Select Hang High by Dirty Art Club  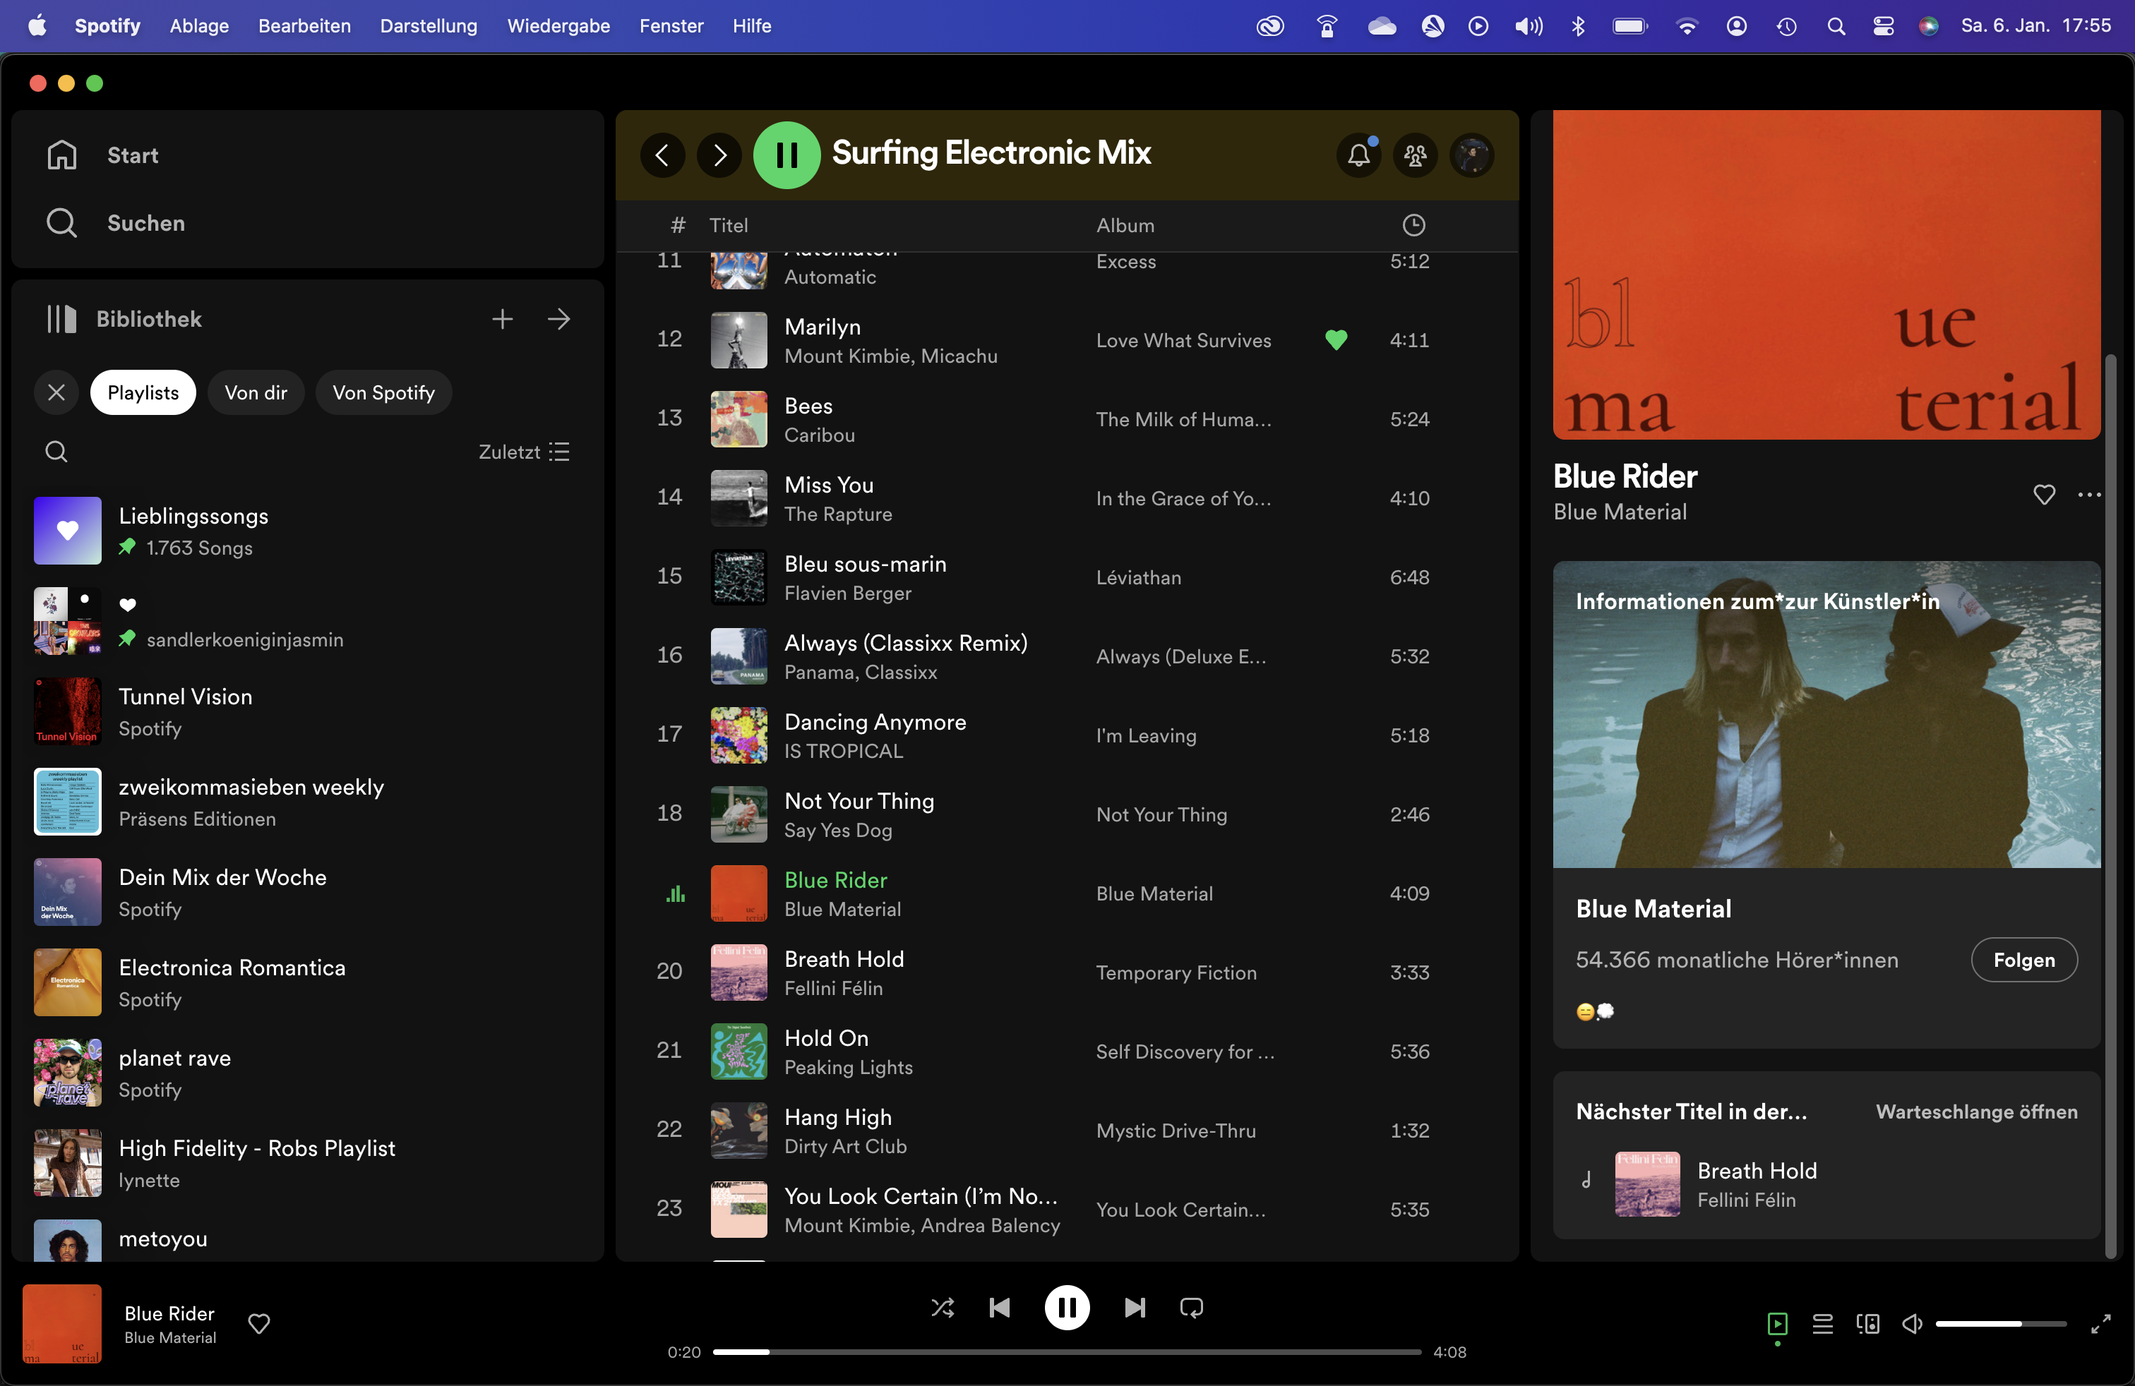(1067, 1131)
